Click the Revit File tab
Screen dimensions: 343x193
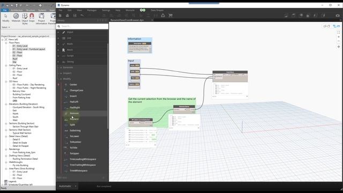click(5, 10)
